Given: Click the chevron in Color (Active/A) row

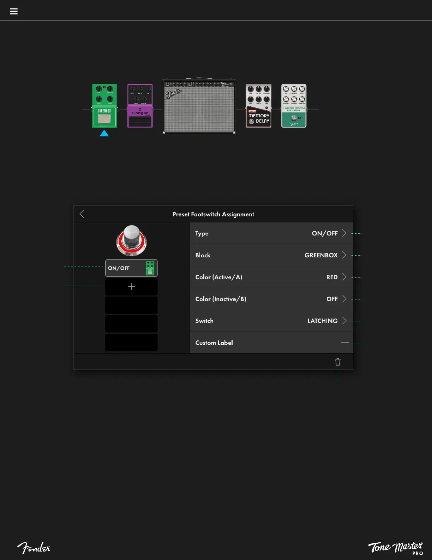Looking at the screenshot, I should (x=344, y=277).
